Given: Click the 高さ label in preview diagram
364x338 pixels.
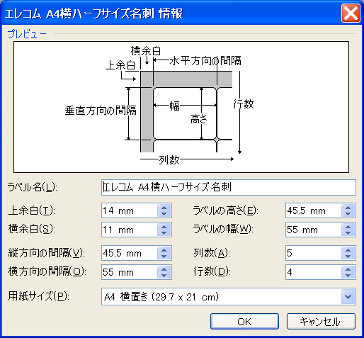Looking at the screenshot, I should click(x=199, y=119).
